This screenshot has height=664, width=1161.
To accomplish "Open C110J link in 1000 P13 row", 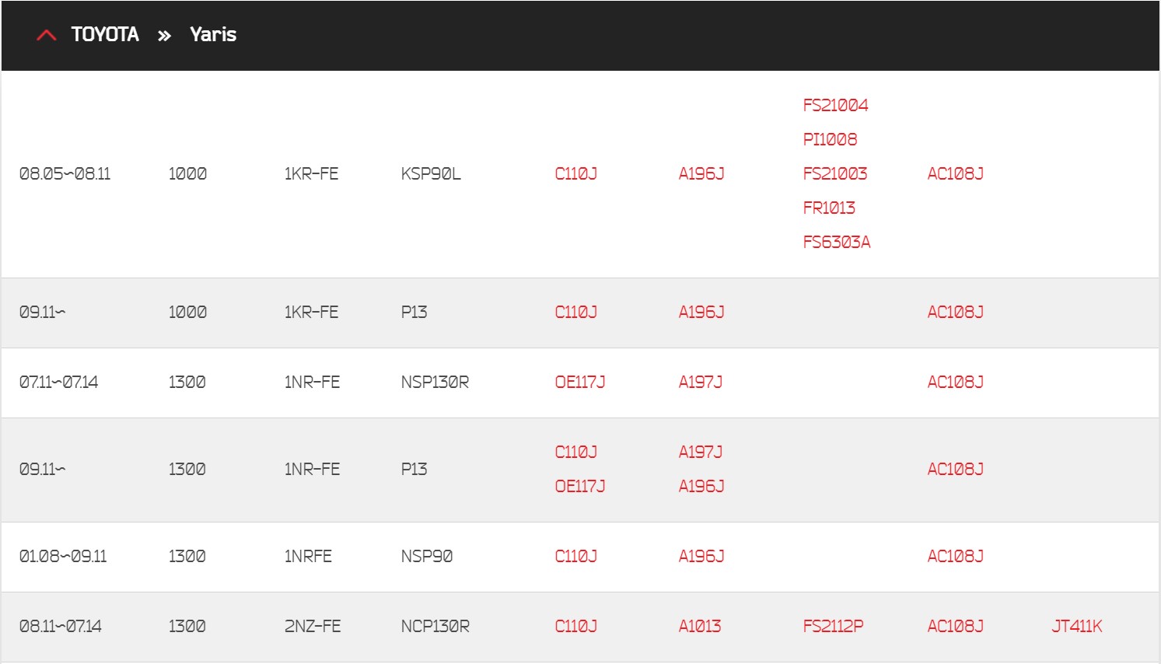I will point(576,312).
